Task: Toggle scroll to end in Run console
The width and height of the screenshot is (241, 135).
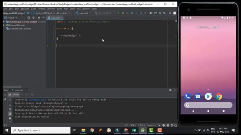Action: pyautogui.click(x=10, y=114)
